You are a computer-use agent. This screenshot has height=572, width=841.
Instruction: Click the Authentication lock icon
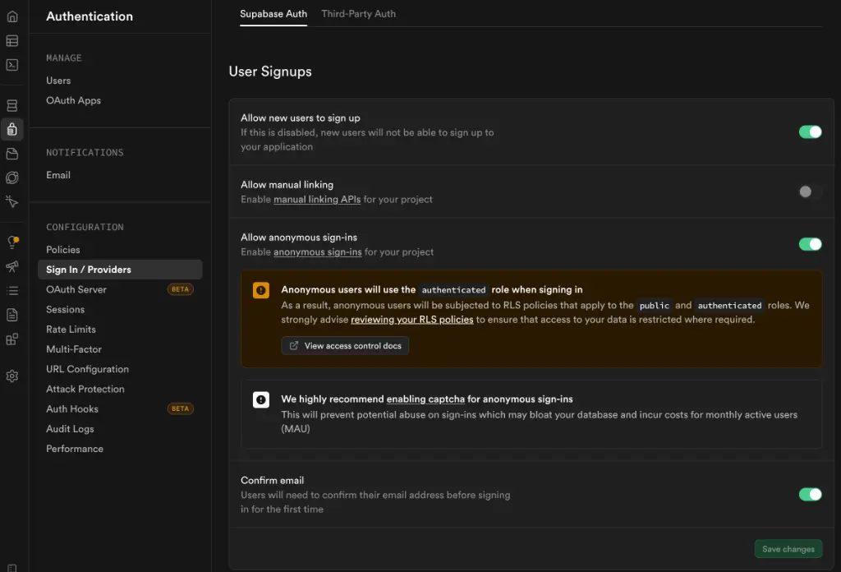pyautogui.click(x=12, y=129)
